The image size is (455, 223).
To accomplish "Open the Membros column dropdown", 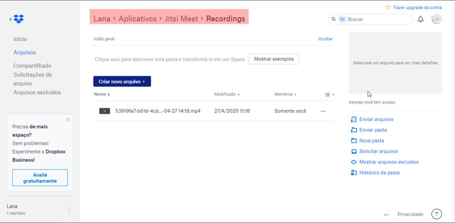I will pos(285,95).
